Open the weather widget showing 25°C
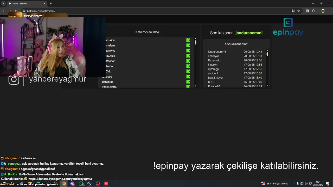 point(275,184)
